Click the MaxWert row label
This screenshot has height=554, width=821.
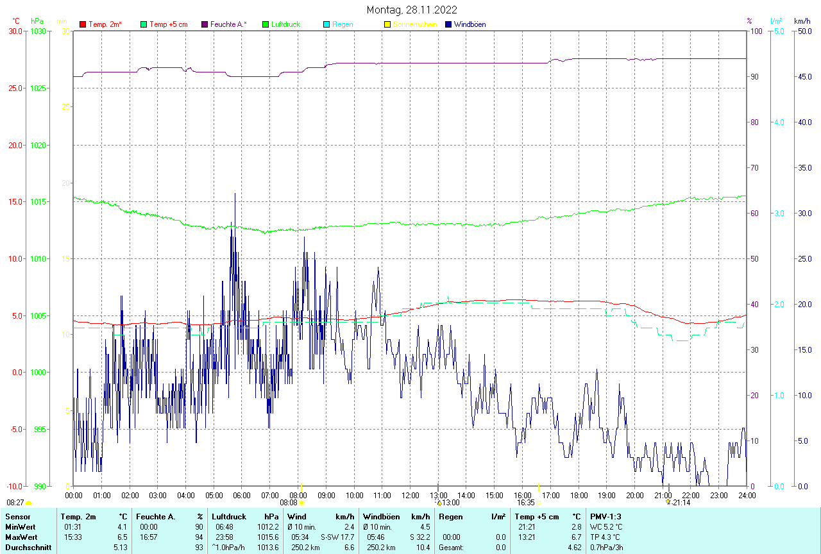pos(21,537)
